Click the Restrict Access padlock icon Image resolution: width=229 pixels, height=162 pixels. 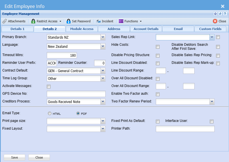tap(33, 21)
